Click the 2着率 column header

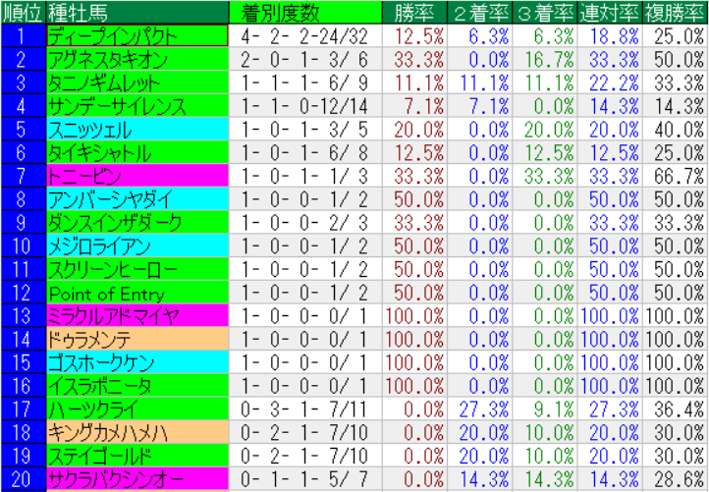(x=480, y=12)
